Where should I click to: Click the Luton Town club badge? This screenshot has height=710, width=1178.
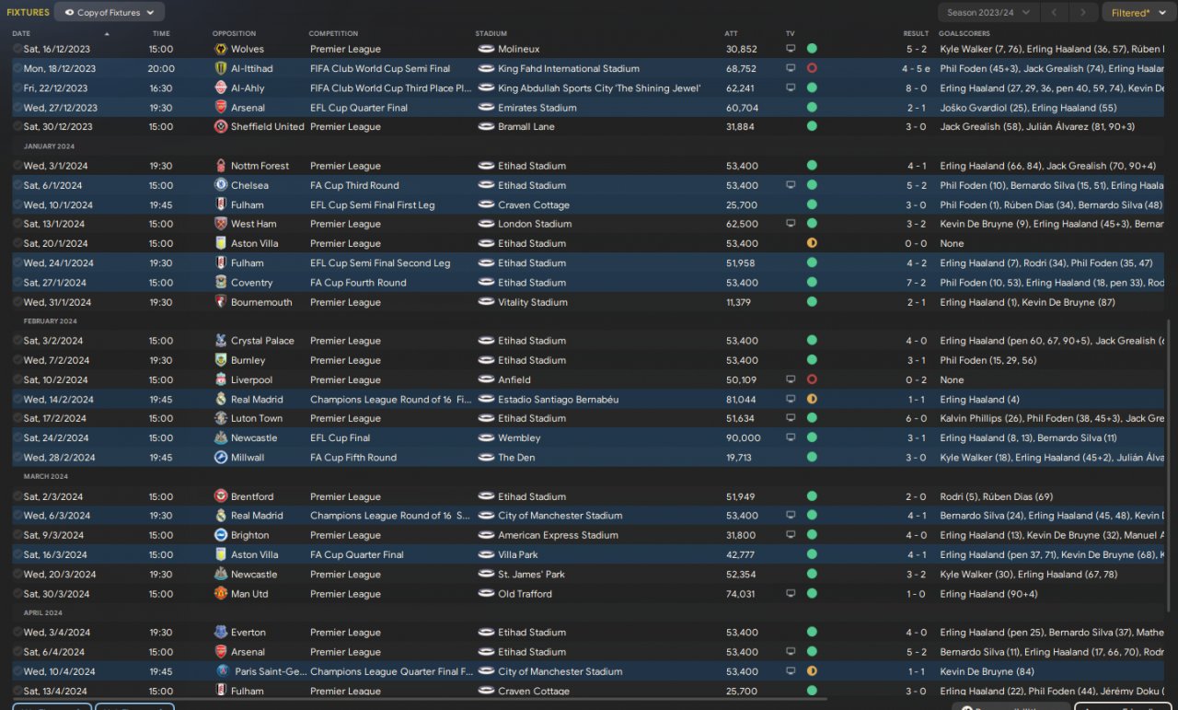pyautogui.click(x=221, y=418)
